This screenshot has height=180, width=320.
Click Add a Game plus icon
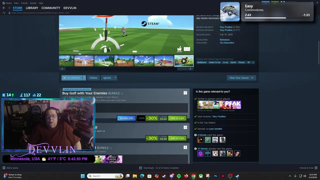(4, 168)
